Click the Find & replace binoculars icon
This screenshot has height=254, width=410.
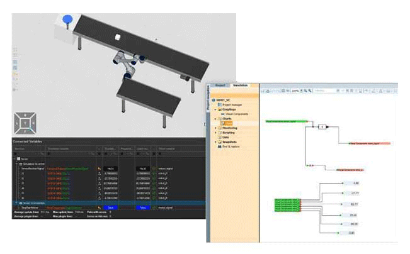(219, 145)
